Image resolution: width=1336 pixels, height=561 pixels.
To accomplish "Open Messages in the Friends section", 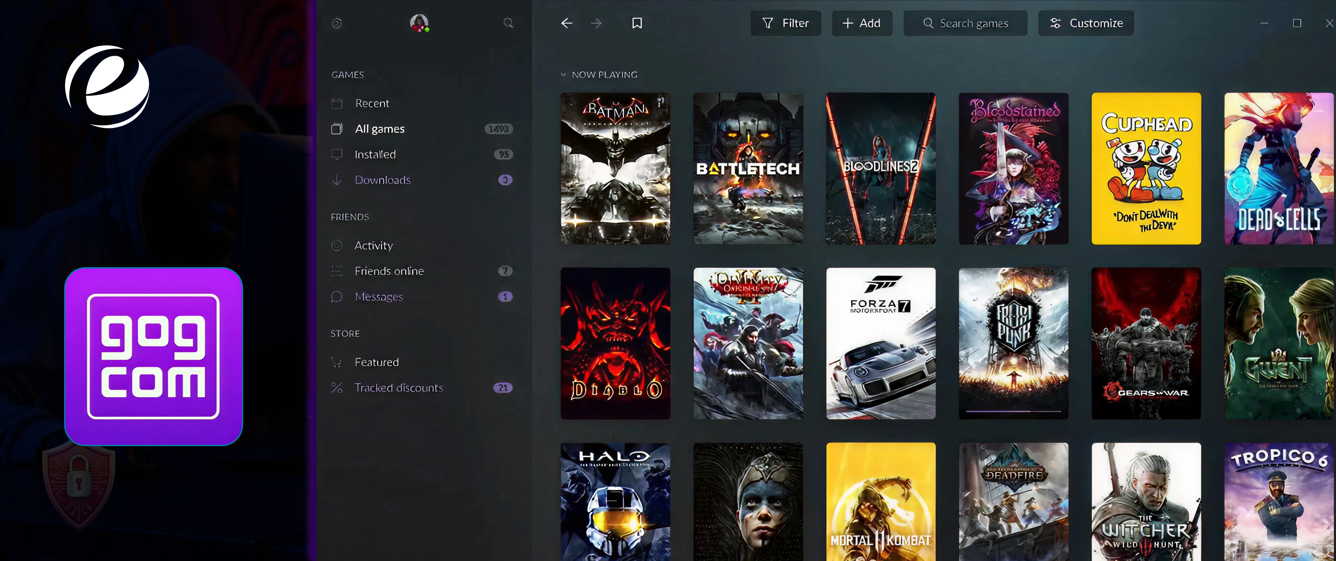I will tap(379, 297).
